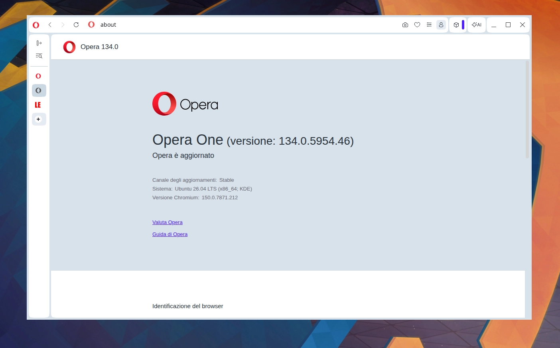560x348 pixels.
Task: Switch to the LE tab
Action: (x=39, y=105)
